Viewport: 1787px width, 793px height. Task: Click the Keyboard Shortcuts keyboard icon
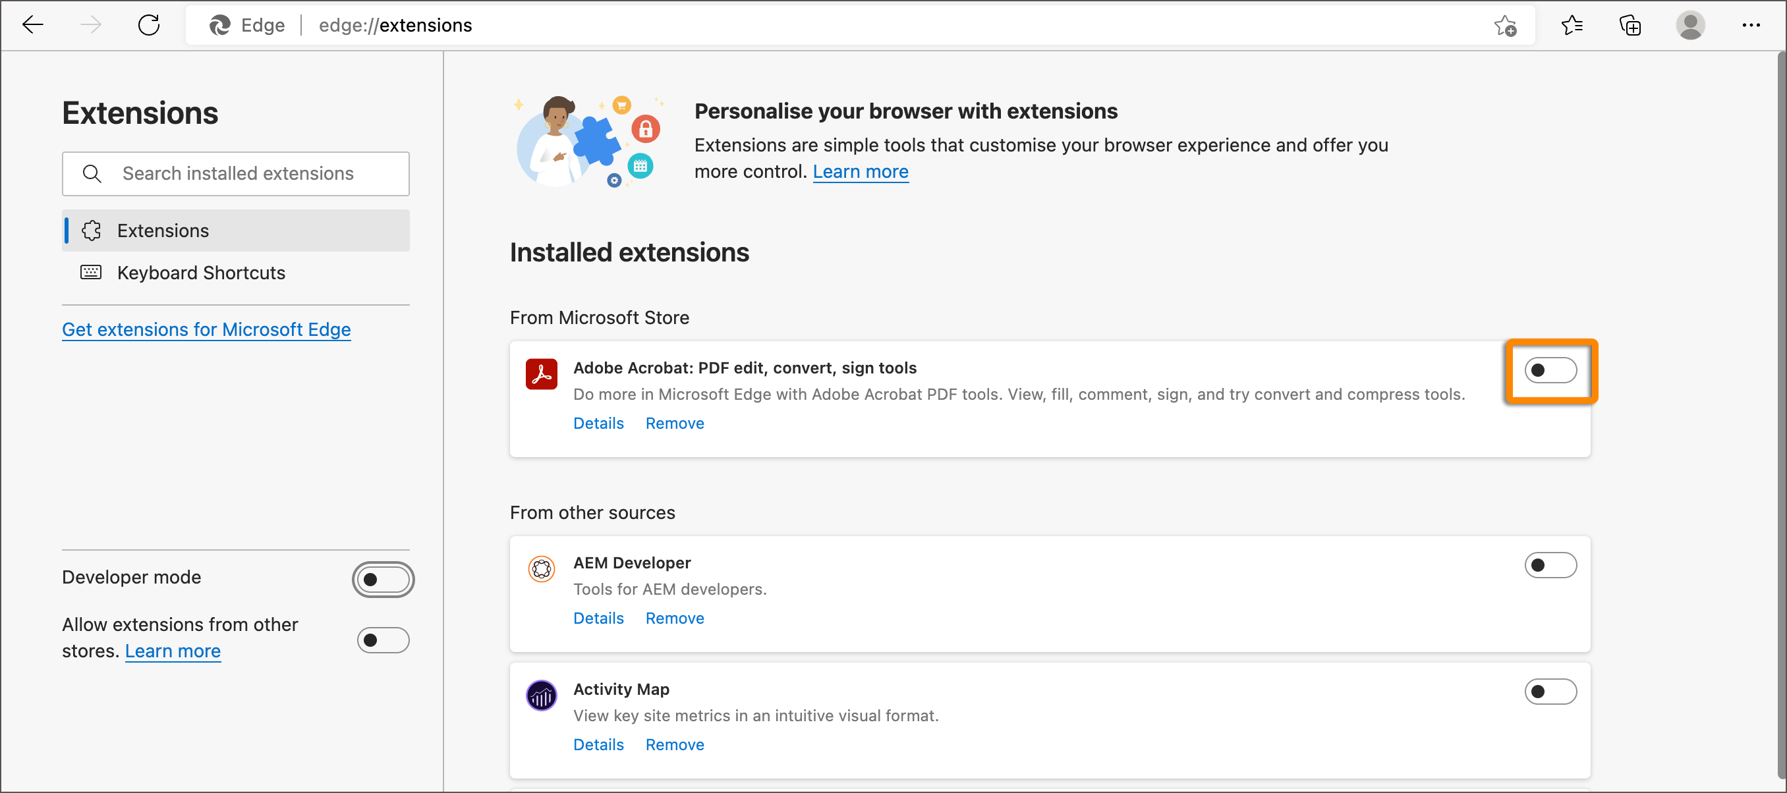(90, 272)
